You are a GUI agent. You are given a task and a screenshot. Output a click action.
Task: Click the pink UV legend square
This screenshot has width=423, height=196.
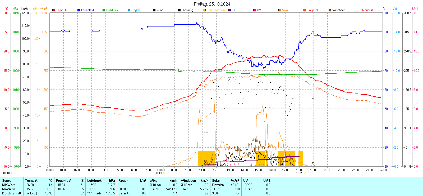point(255,10)
